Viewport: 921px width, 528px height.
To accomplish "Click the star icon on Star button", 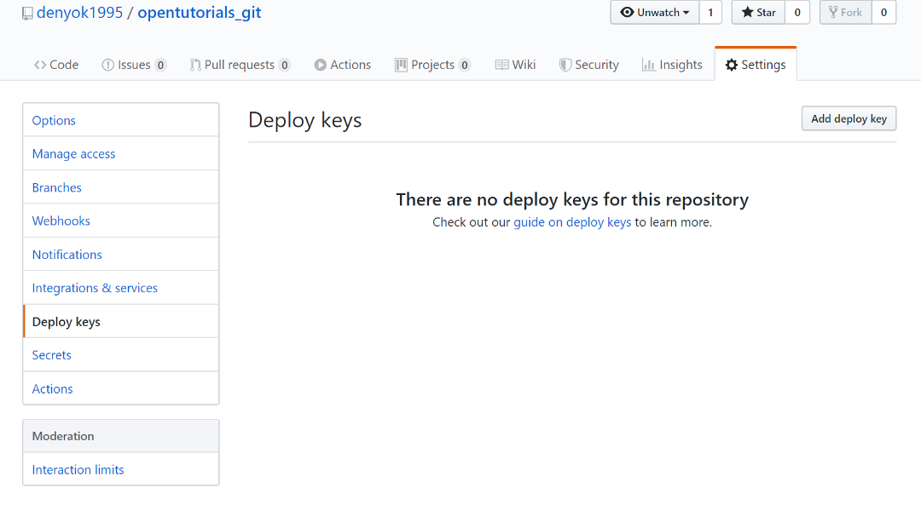I will 747,12.
